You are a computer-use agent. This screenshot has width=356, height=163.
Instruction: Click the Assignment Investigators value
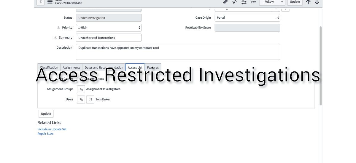pyautogui.click(x=103, y=89)
